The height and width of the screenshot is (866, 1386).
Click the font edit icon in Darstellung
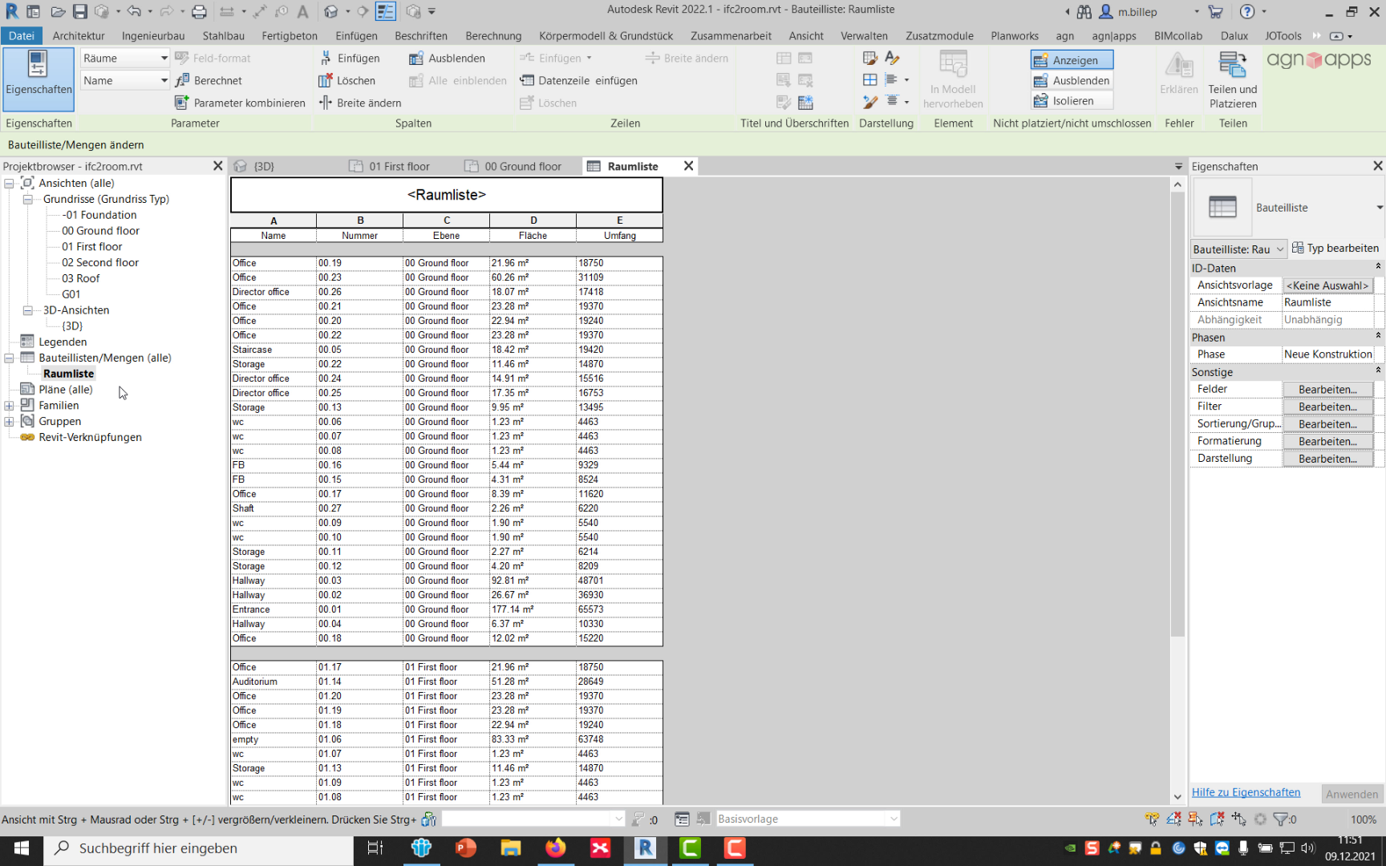tap(892, 58)
